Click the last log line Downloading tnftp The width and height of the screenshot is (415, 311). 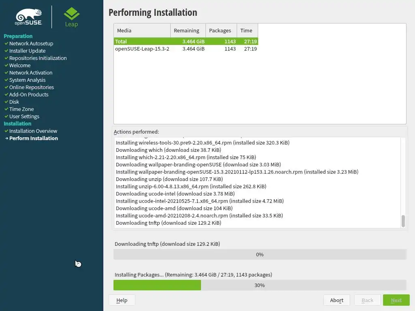click(x=168, y=223)
